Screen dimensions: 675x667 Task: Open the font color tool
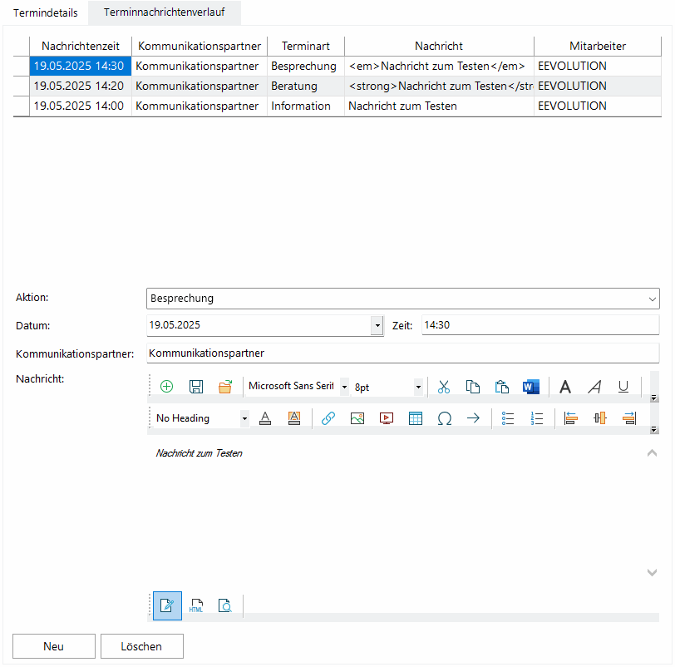265,417
